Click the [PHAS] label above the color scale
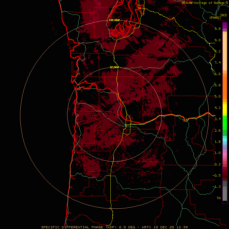Viewport: 229px width, 229px height. click(x=215, y=18)
